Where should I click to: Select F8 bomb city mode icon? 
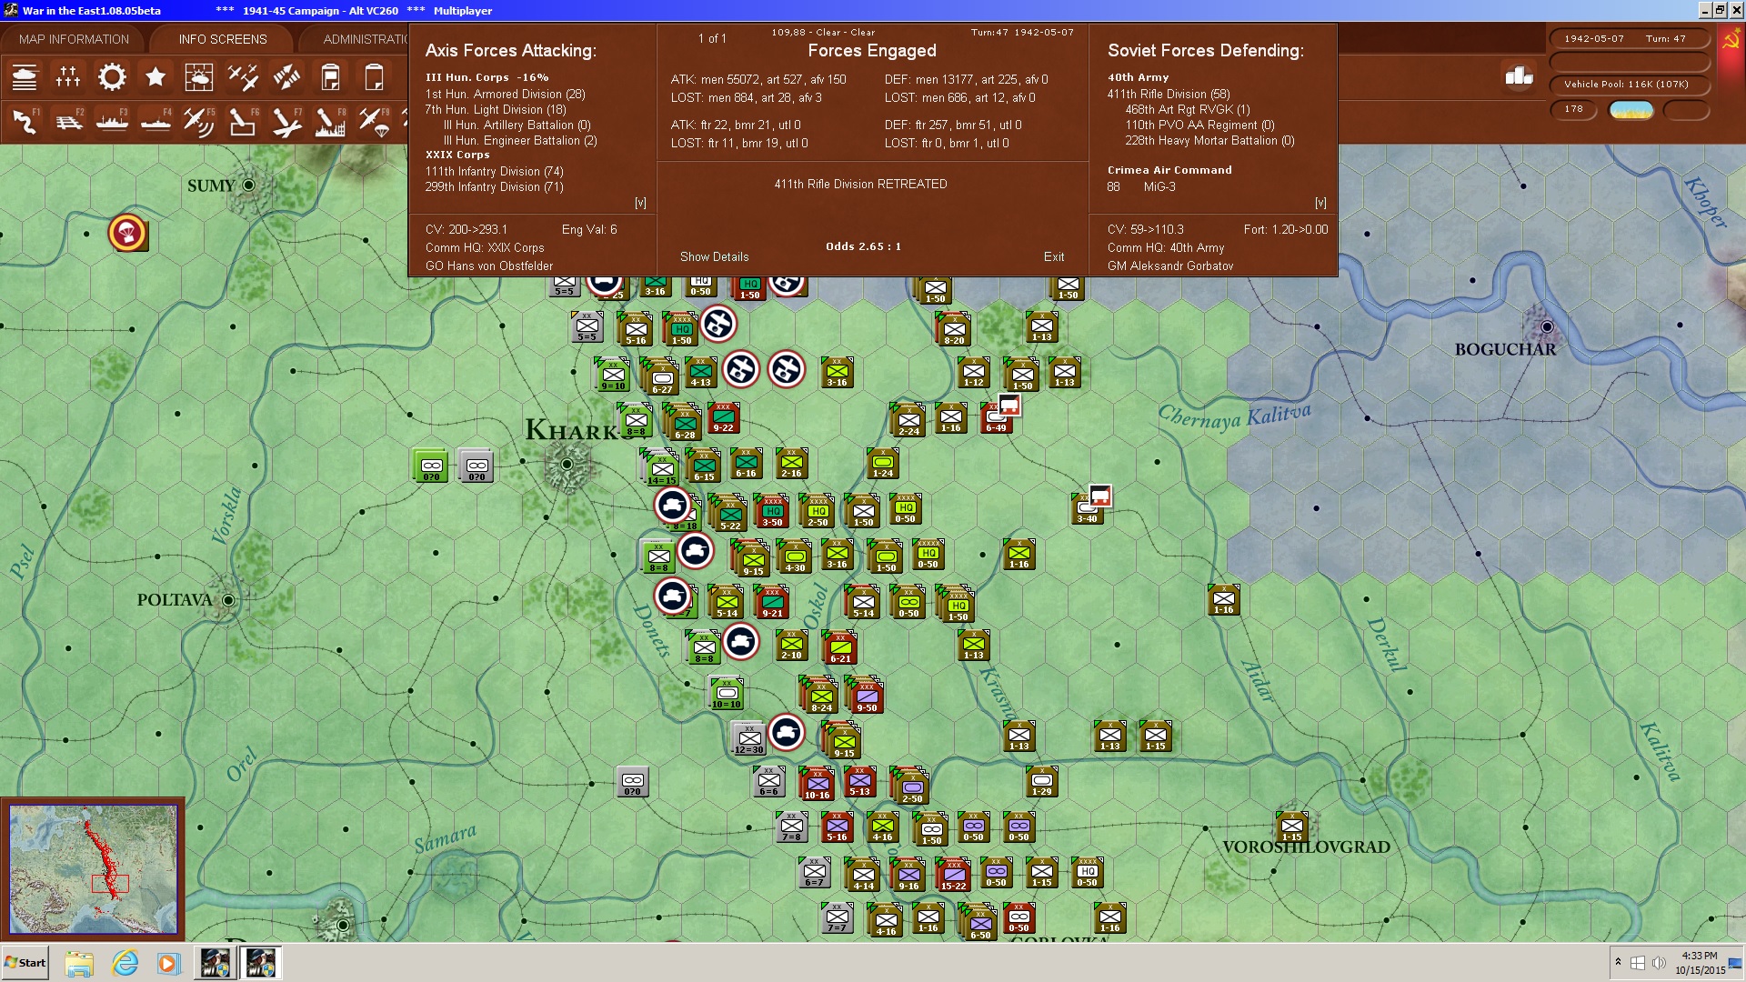coord(330,121)
